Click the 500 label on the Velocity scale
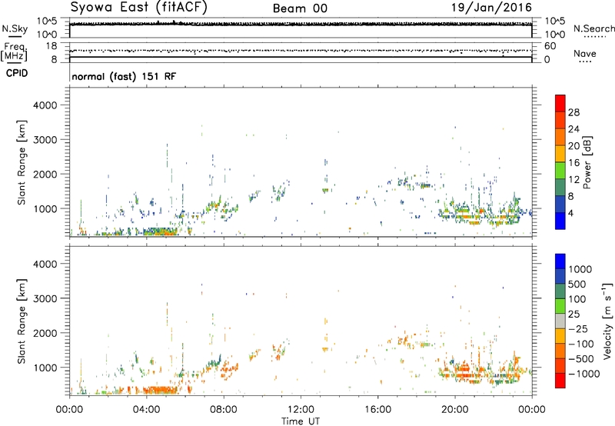 (577, 285)
